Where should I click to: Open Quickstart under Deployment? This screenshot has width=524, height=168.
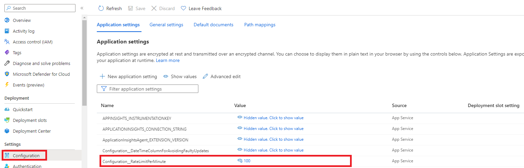point(23,109)
